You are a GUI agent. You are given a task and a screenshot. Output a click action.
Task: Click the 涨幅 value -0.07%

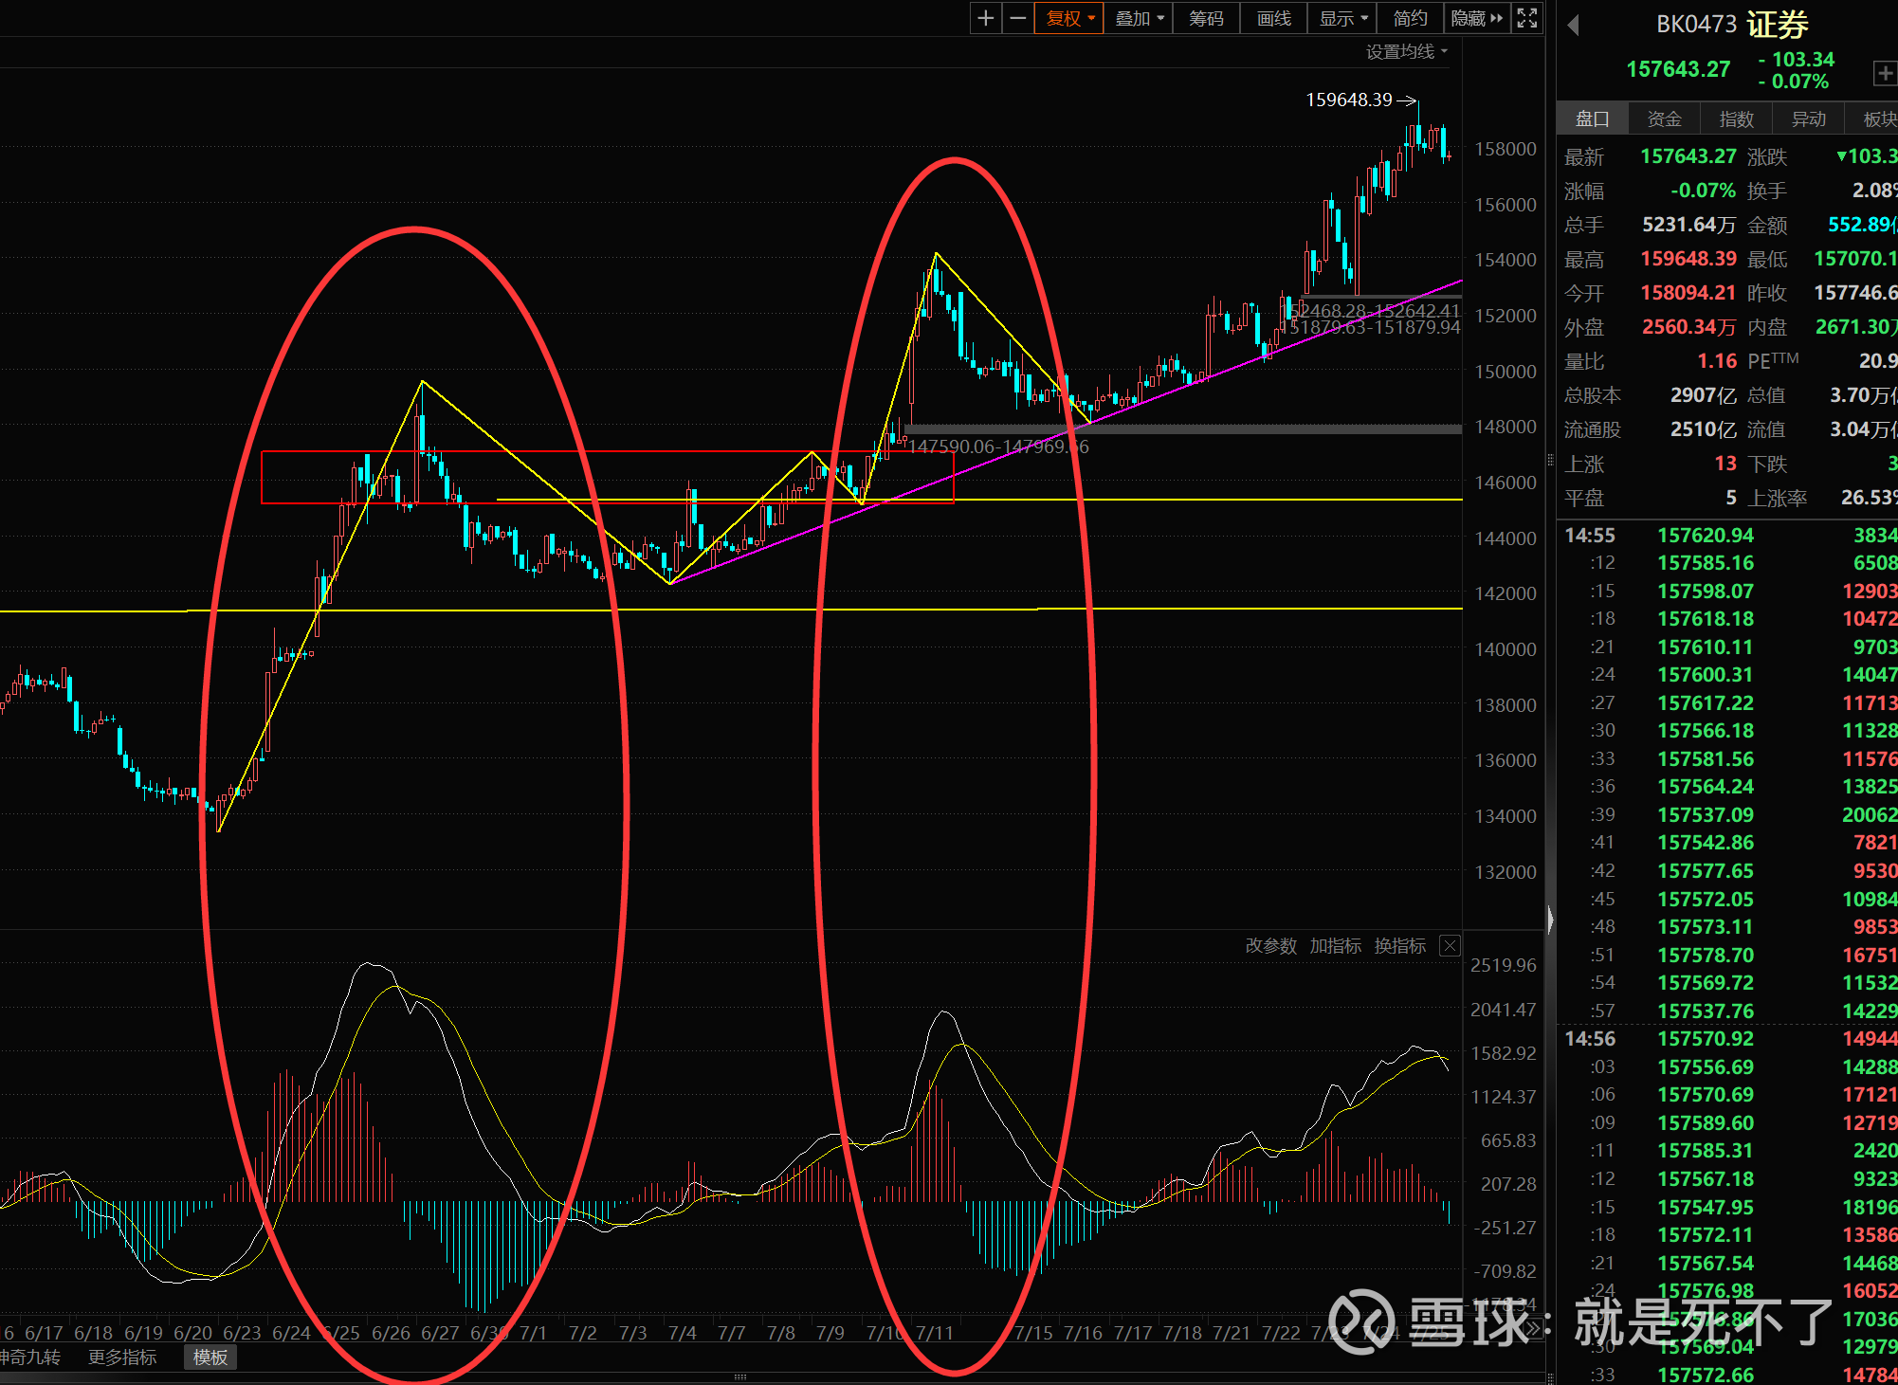point(1703,191)
